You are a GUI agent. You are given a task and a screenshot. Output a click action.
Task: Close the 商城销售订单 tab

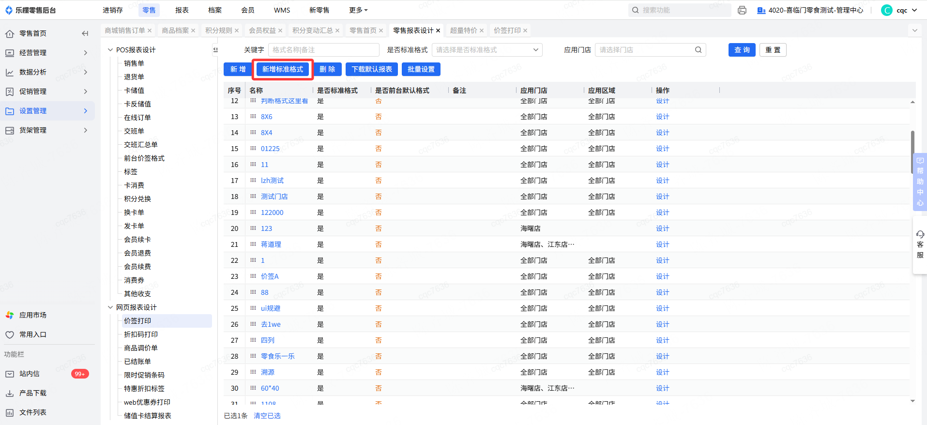pos(150,30)
